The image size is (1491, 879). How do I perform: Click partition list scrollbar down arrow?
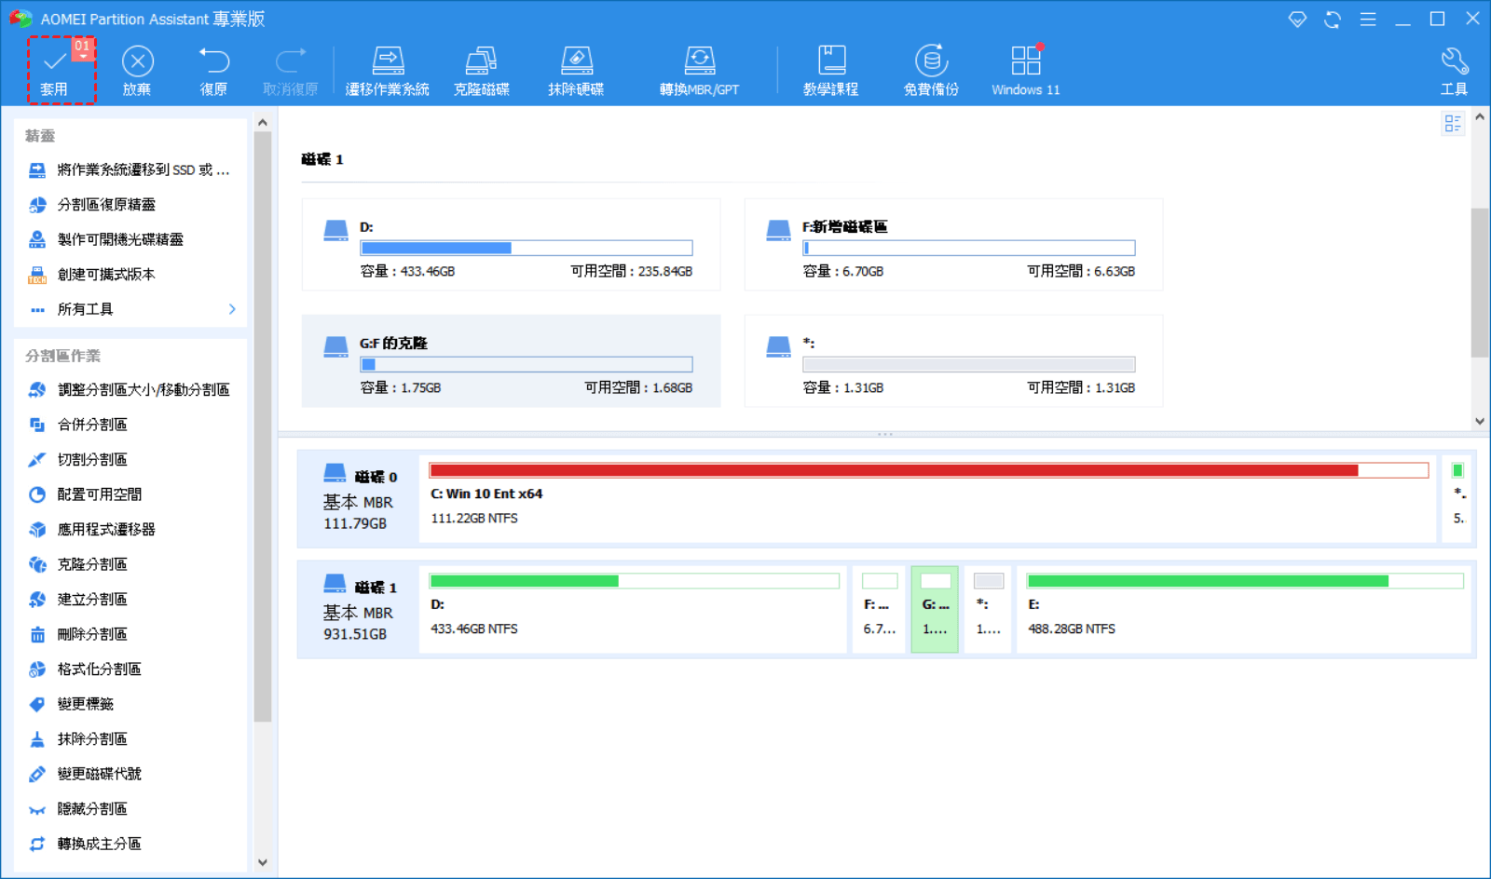tap(1480, 421)
